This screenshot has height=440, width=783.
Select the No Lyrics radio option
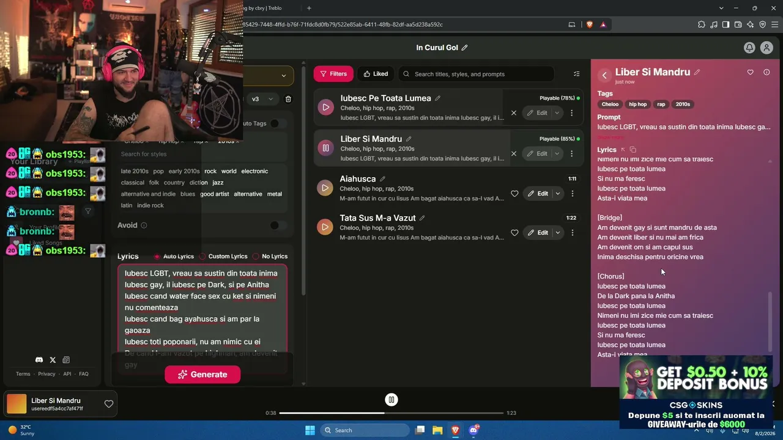(256, 256)
